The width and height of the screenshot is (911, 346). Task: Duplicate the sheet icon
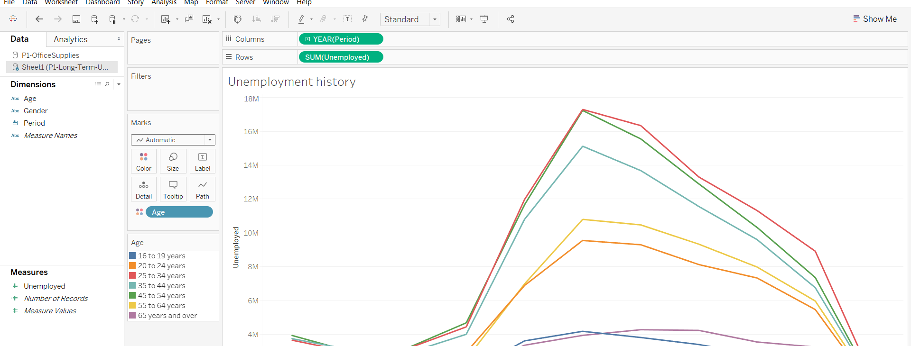coord(189,19)
